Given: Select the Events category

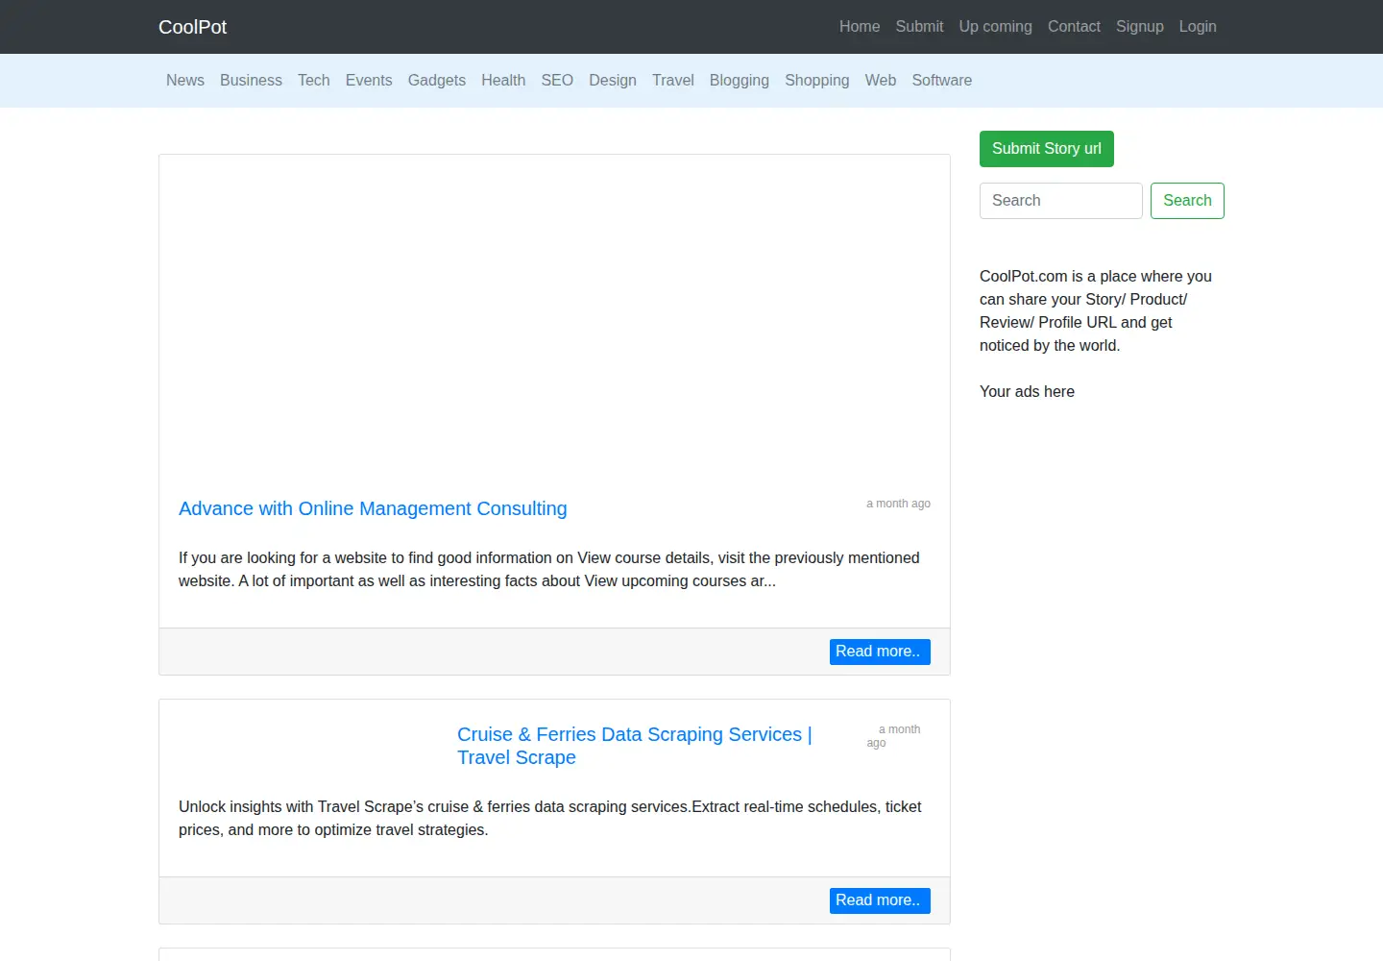Looking at the screenshot, I should [369, 81].
